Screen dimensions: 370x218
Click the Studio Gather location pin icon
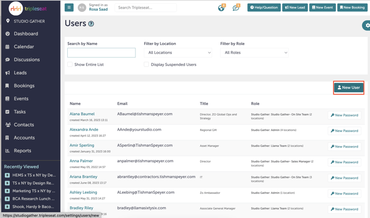8,21
